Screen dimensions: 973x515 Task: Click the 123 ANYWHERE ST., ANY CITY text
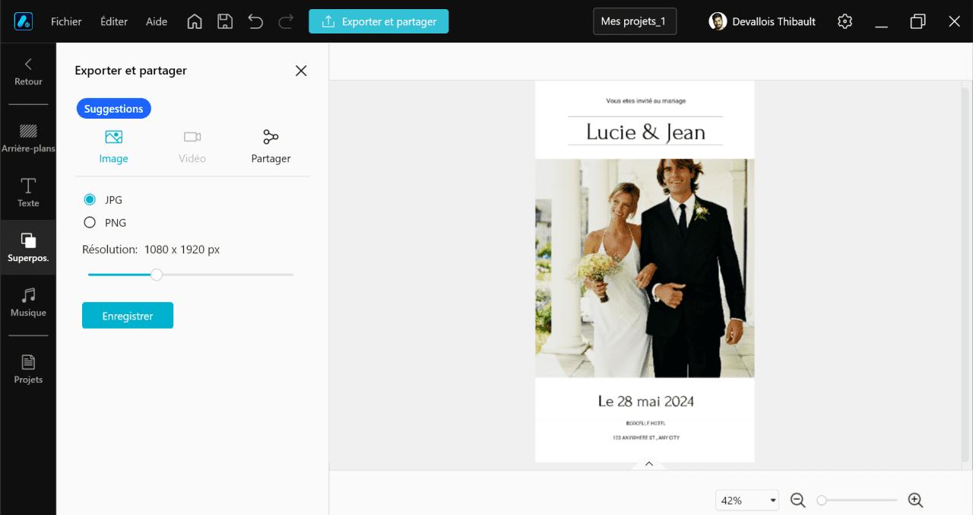645,437
